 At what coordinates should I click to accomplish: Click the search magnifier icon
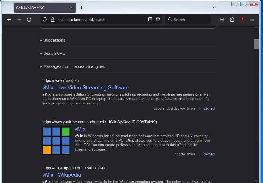point(170,19)
